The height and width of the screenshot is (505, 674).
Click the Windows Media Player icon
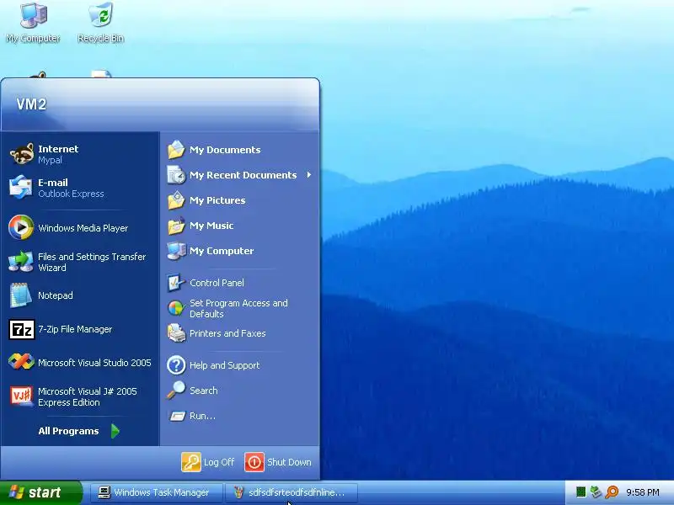coord(20,227)
